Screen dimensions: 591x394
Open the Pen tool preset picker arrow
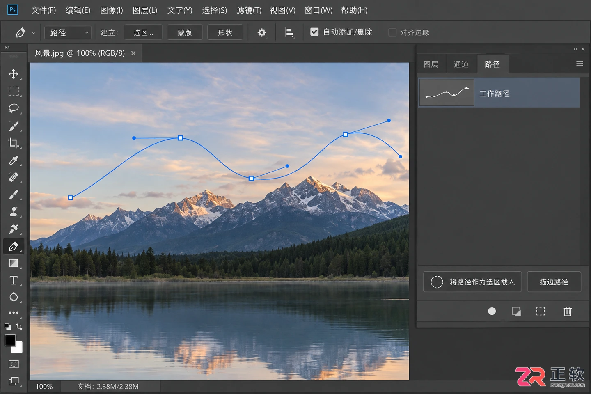(33, 32)
